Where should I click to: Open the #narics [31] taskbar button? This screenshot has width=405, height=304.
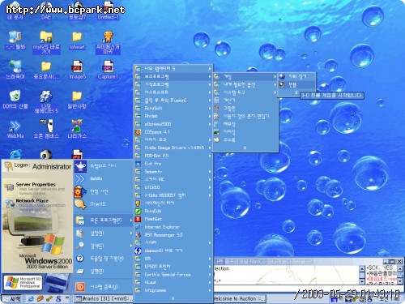pyautogui.click(x=104, y=299)
